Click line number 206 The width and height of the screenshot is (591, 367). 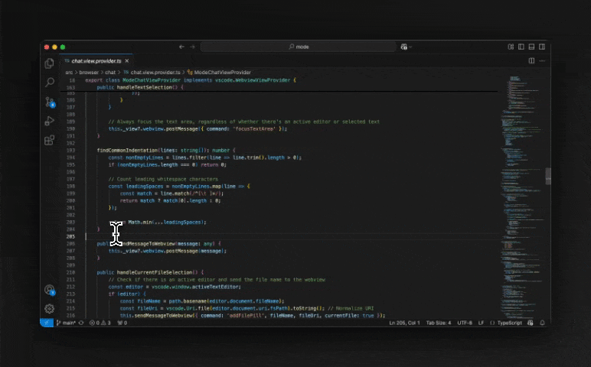pos(71,244)
